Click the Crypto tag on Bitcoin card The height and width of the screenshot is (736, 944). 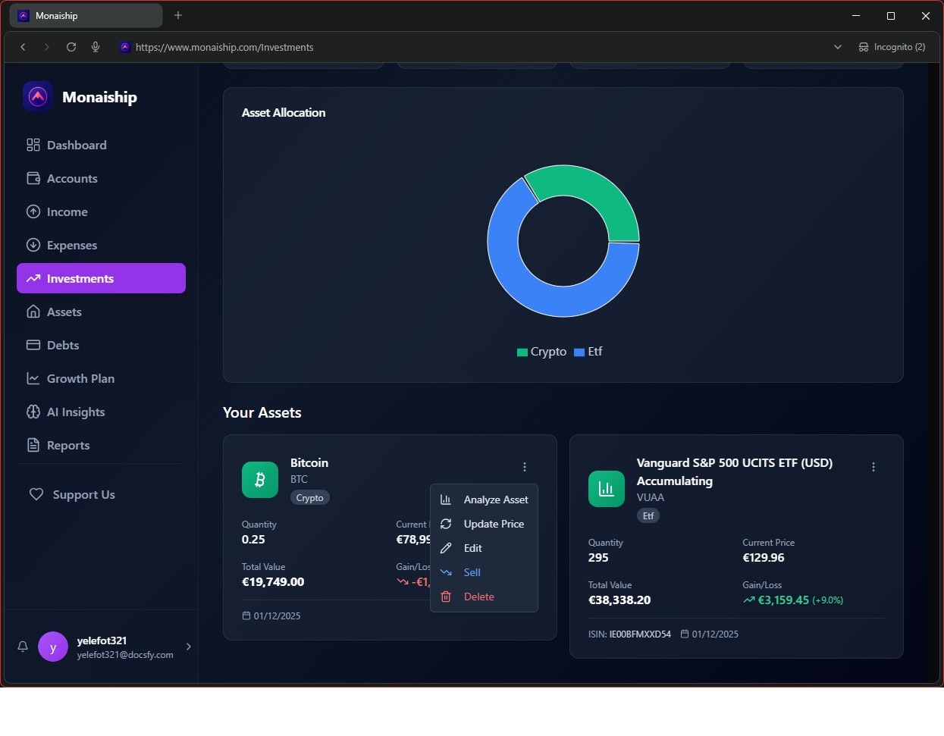pyautogui.click(x=309, y=498)
